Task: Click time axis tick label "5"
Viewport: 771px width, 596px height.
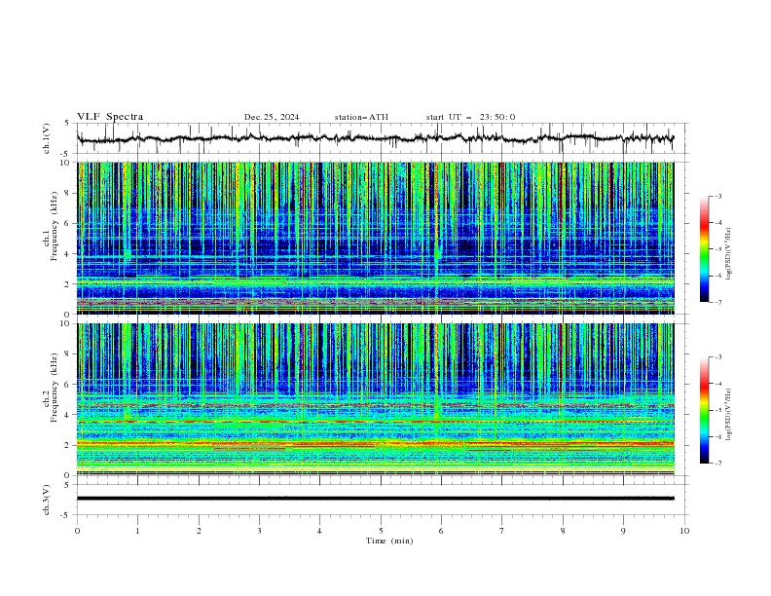Action: click(381, 531)
